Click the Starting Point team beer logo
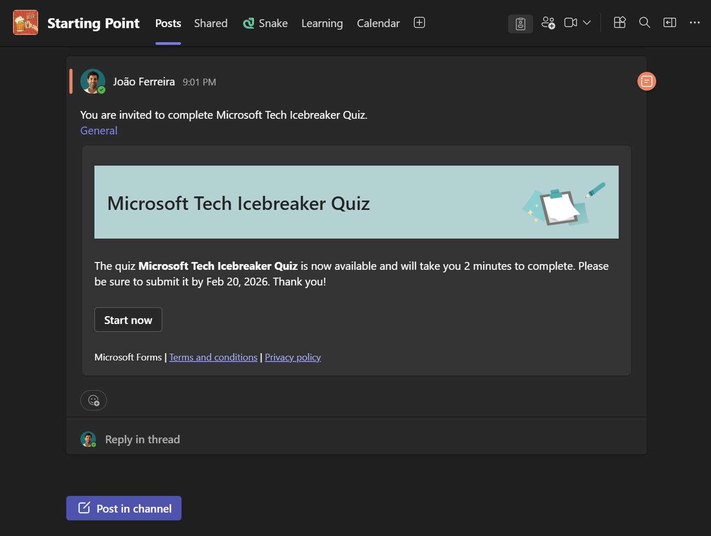The height and width of the screenshot is (536, 711). click(x=25, y=22)
